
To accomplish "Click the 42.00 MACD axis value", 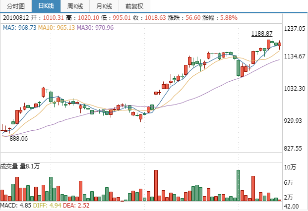I will (291, 206).
